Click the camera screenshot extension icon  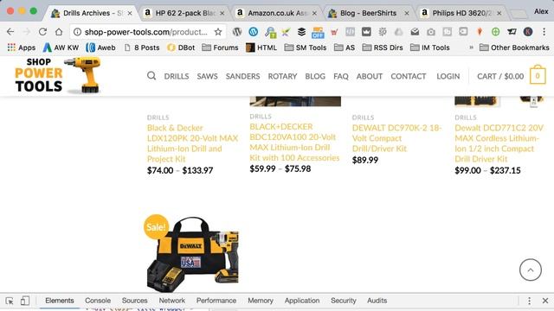431,32
